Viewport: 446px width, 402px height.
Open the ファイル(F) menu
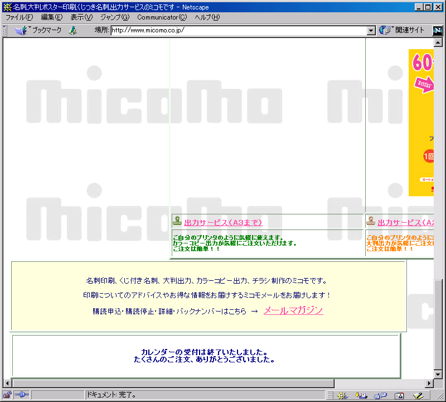click(x=19, y=17)
